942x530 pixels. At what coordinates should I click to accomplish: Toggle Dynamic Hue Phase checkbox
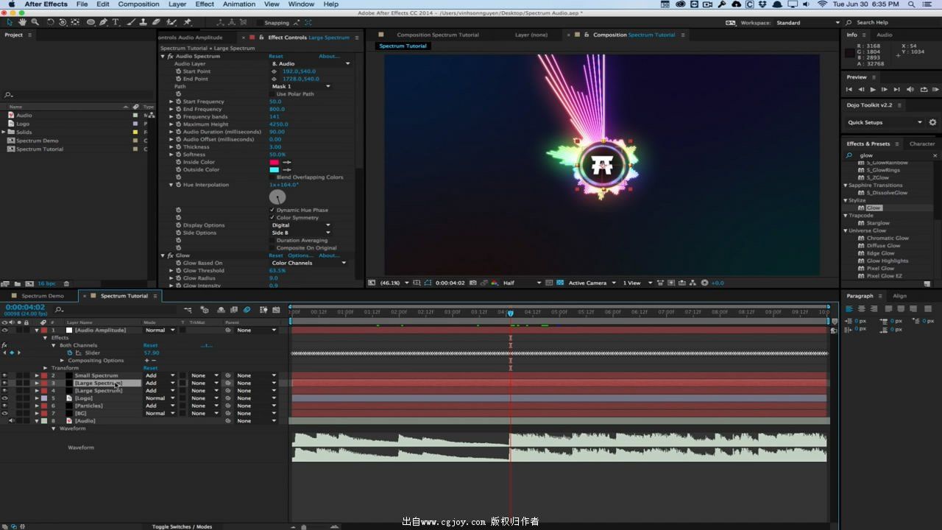(272, 210)
